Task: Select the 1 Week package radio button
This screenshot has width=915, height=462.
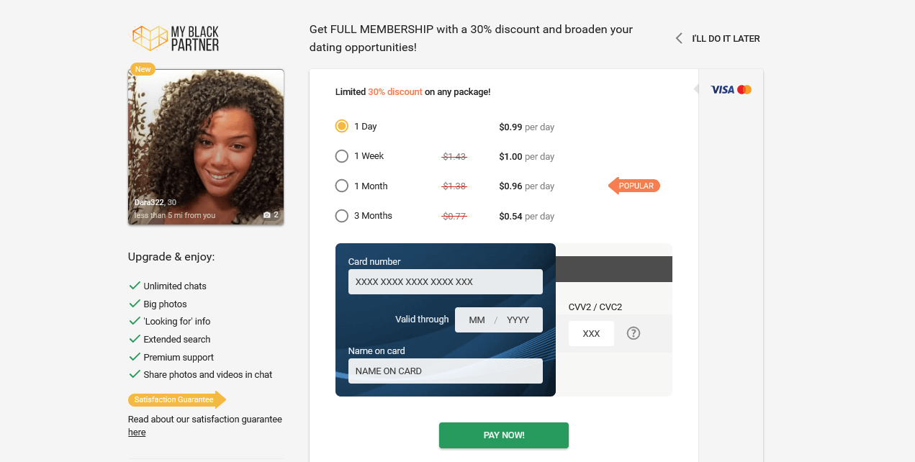Action: coord(342,156)
